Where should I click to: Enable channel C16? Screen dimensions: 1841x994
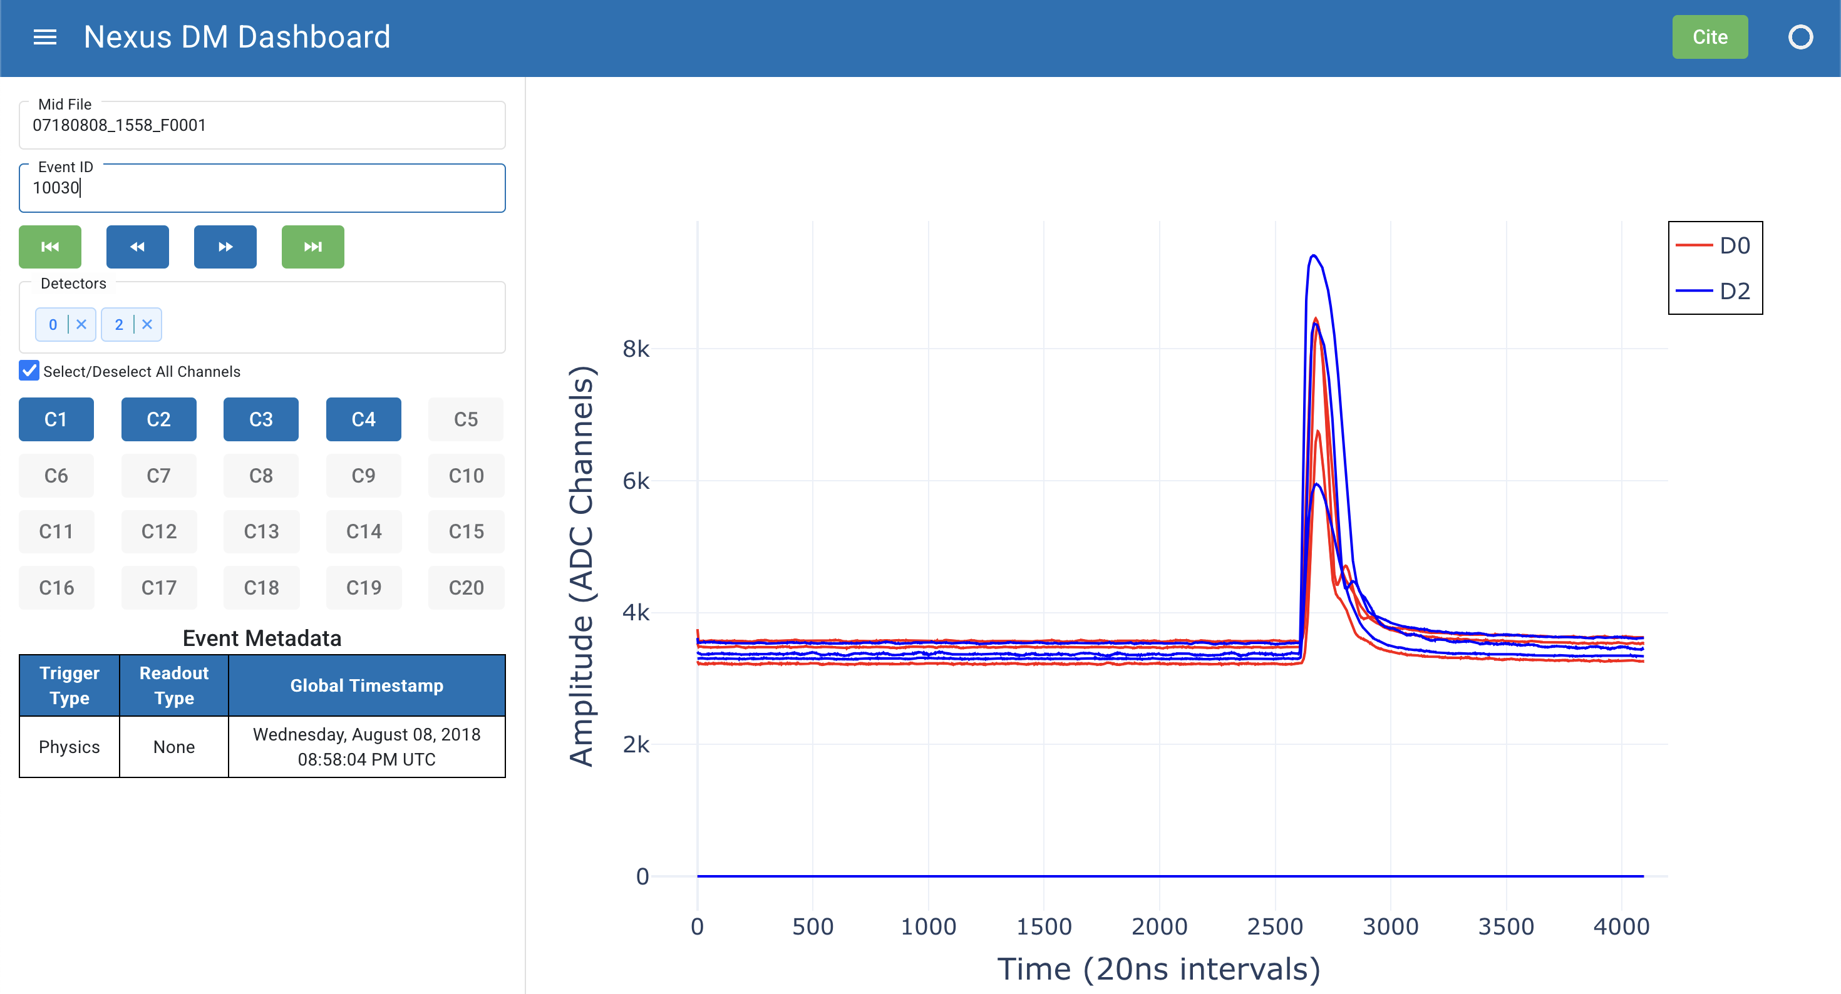(56, 587)
